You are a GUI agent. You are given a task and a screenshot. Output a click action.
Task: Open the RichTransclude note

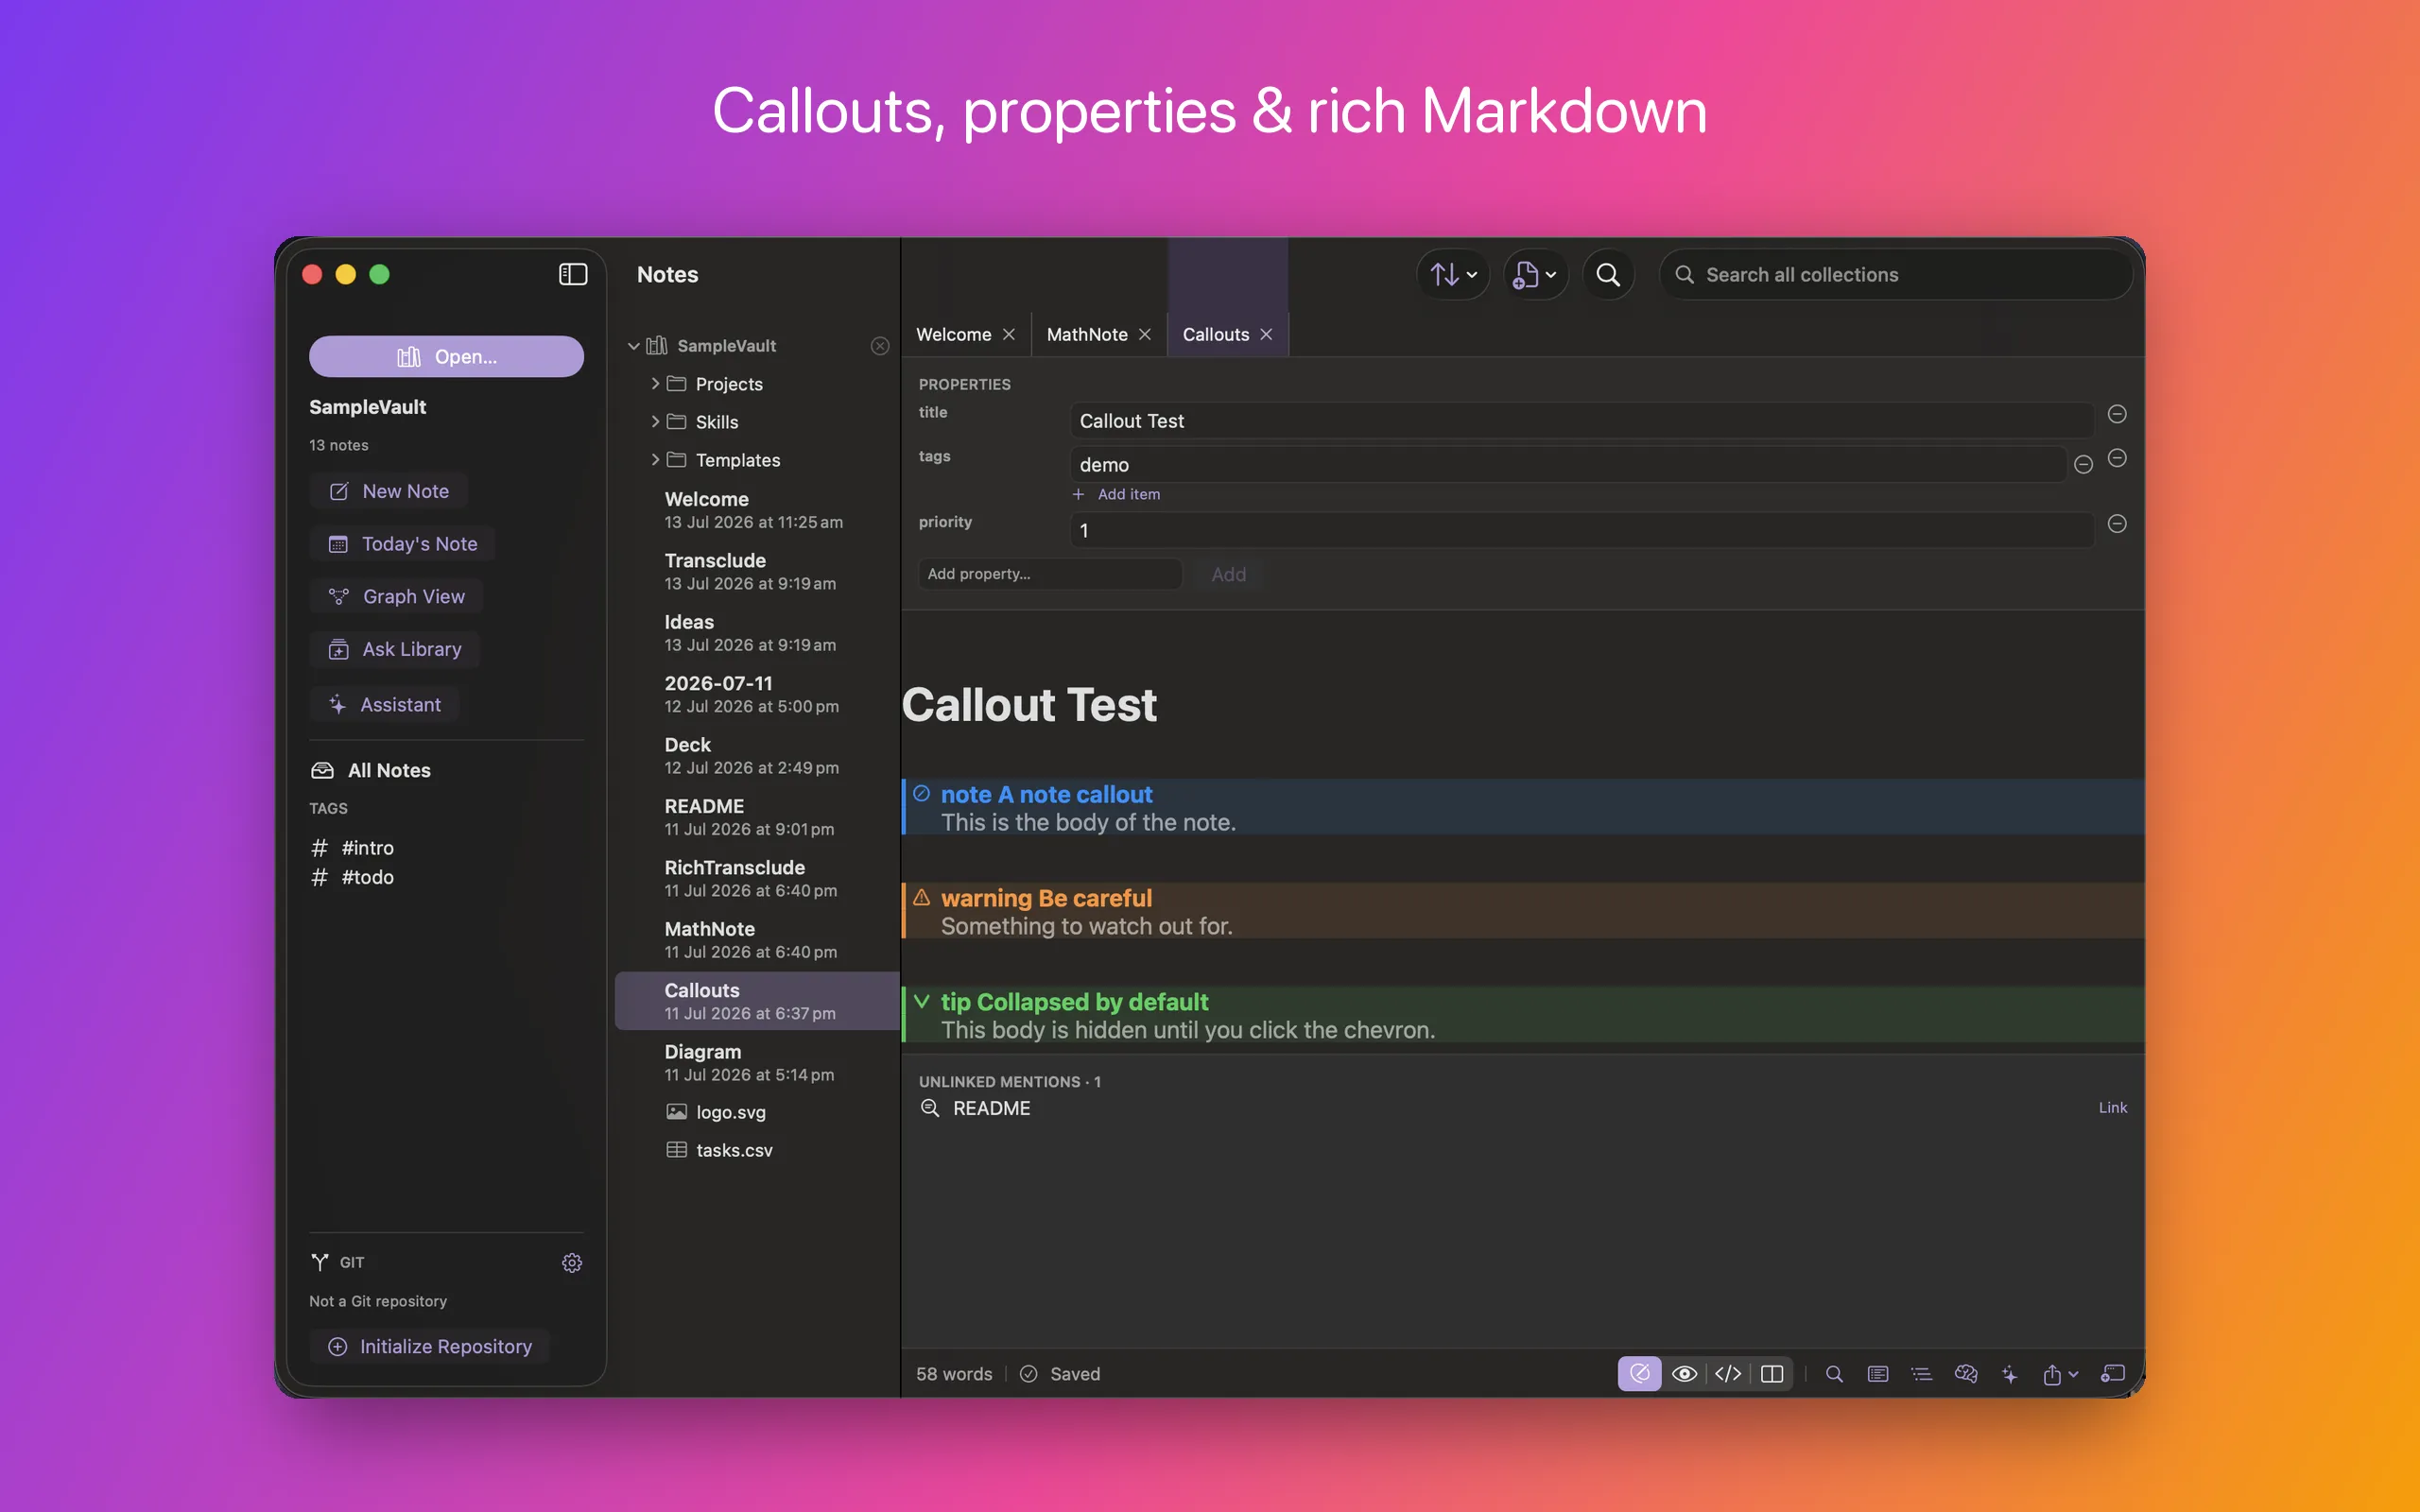(x=757, y=878)
